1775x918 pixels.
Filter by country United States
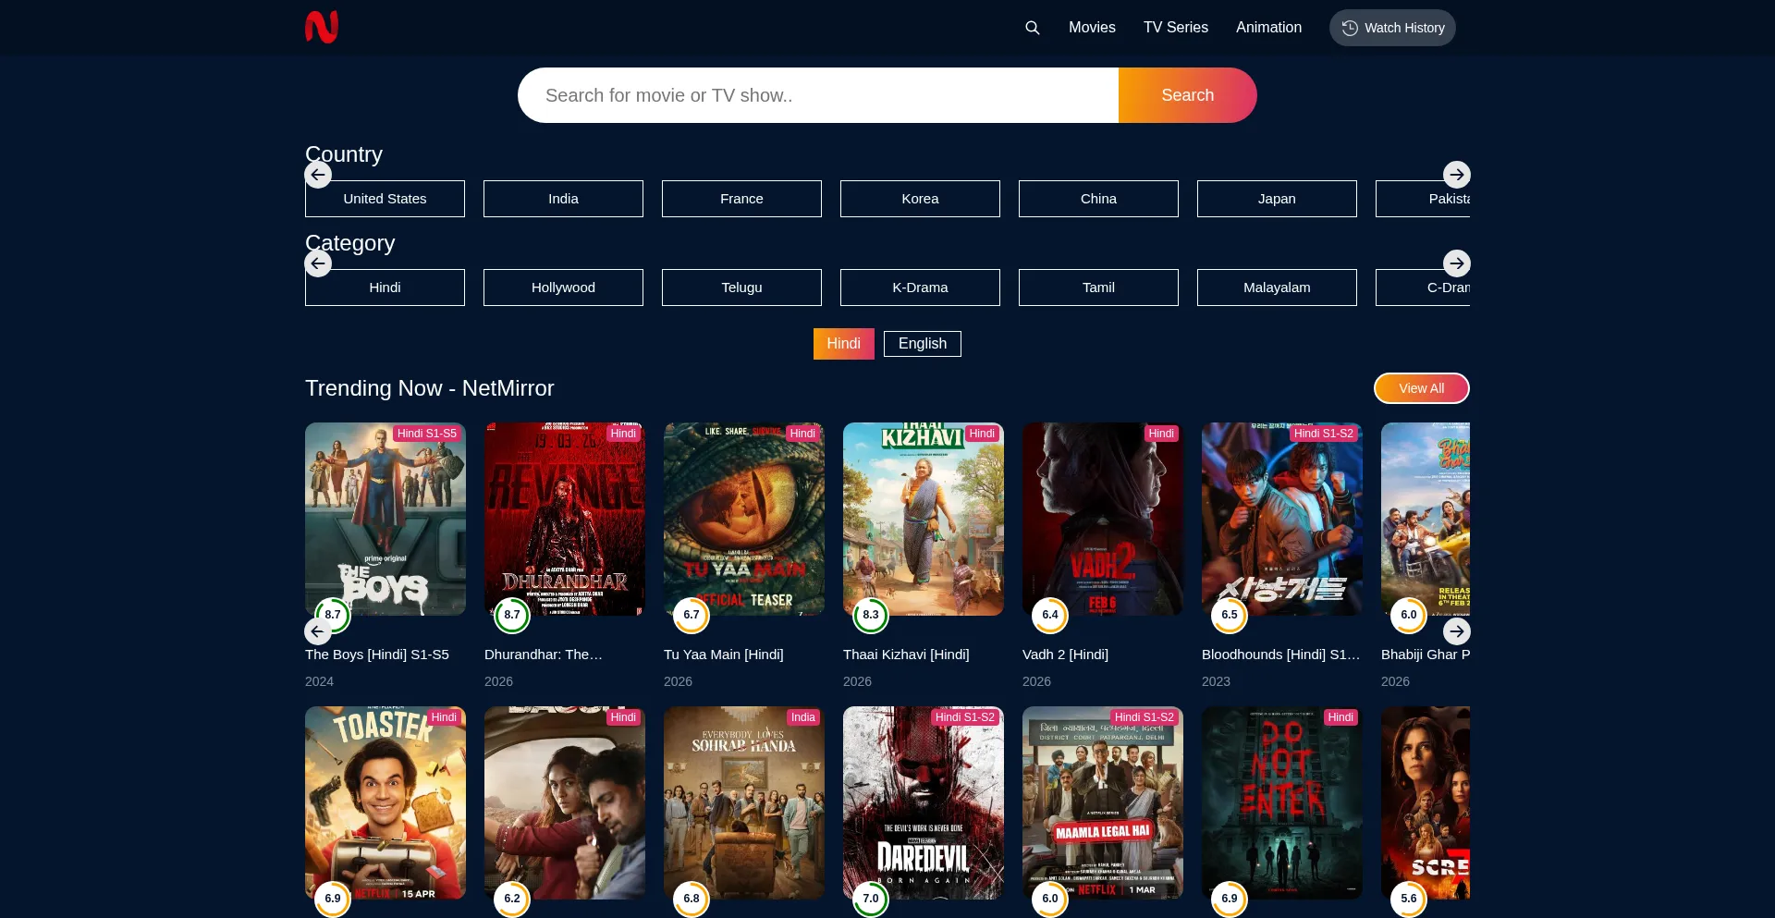coord(385,199)
